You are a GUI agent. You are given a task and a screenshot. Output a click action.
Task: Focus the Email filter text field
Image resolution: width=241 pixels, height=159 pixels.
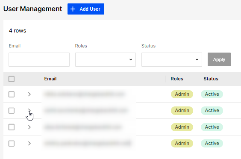[x=39, y=60]
